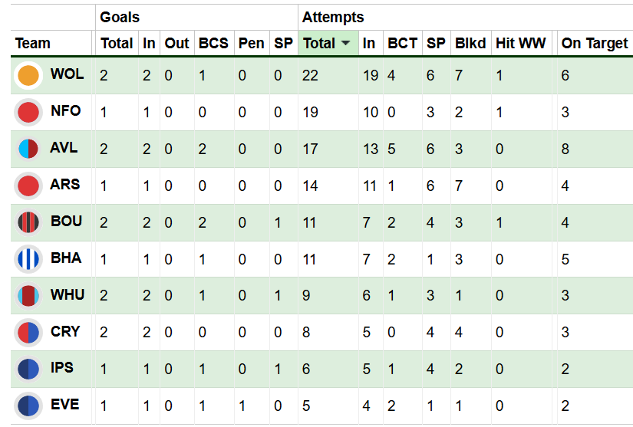Click the Crystal Palace team badge
633x427 pixels.
(28, 332)
